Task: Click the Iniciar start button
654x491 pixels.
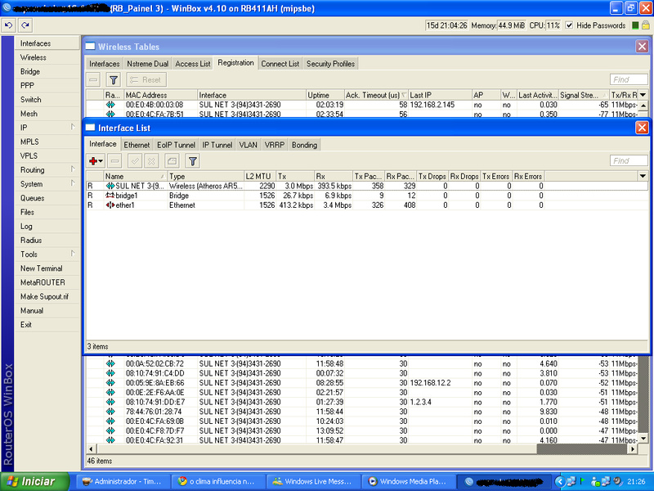Action: 31,482
